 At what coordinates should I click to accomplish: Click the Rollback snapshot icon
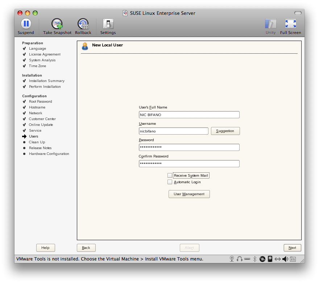pyautogui.click(x=83, y=24)
